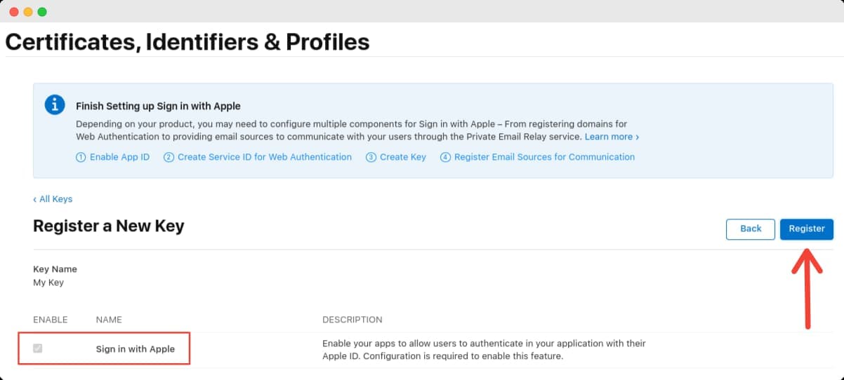The image size is (844, 380).
Task: Click the Certificates, Identifiers & Profiles heading
Action: (187, 42)
